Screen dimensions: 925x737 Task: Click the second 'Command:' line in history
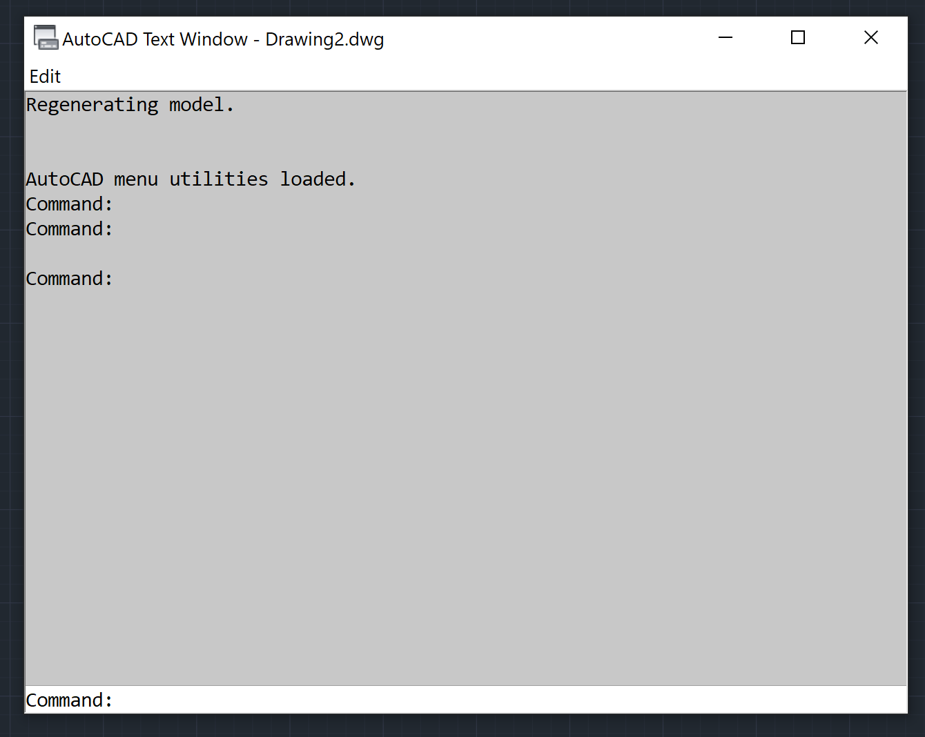68,228
